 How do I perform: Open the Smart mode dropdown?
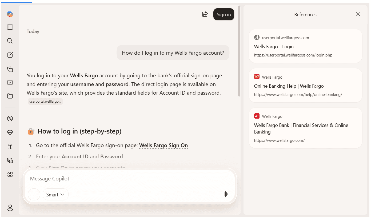click(55, 195)
